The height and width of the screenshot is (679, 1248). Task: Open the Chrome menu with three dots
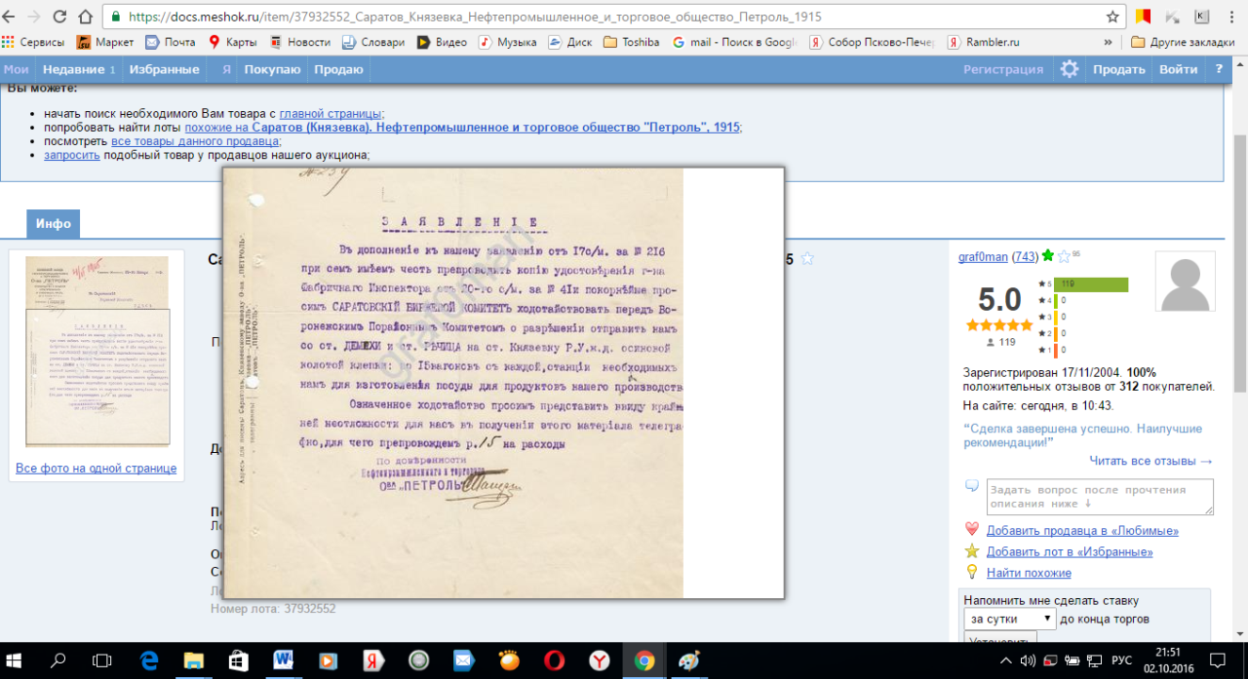[1232, 17]
